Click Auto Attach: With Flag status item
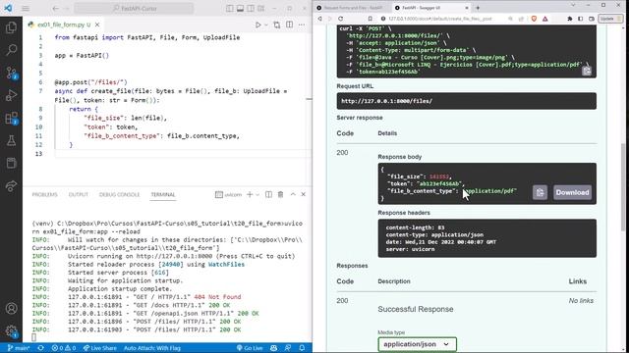The width and height of the screenshot is (629, 353). pyautogui.click(x=152, y=348)
